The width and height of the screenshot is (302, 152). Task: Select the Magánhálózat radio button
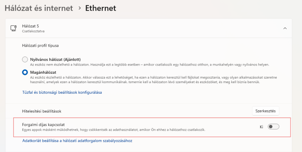click(25, 72)
